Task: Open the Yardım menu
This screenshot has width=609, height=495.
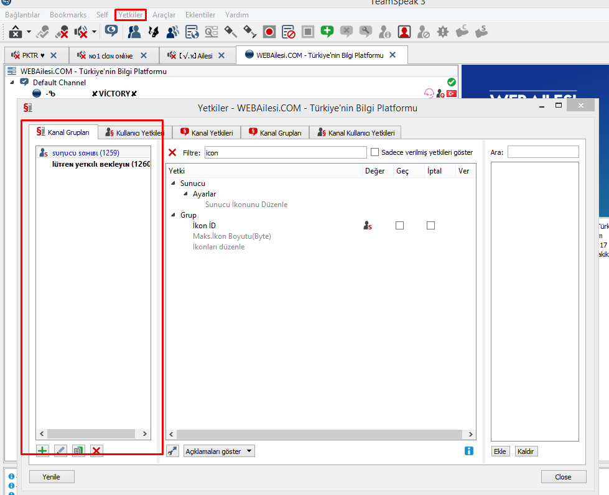Action: (237, 15)
